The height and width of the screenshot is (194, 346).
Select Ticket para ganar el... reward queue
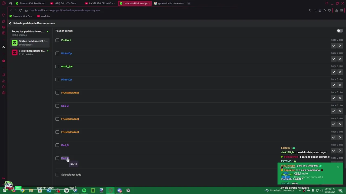(30, 53)
